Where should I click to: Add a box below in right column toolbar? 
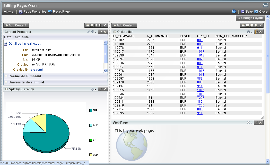(x=247, y=25)
